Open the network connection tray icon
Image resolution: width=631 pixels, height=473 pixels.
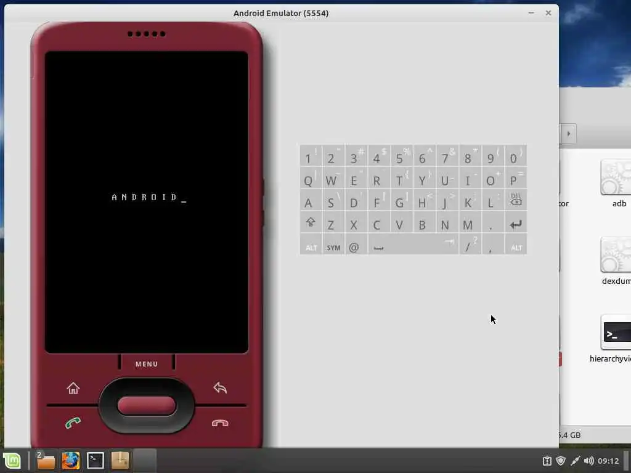[x=575, y=461]
